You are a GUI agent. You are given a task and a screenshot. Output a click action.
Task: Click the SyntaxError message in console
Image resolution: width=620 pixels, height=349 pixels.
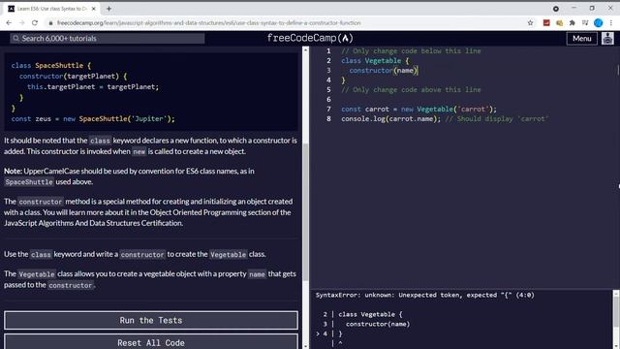424,295
